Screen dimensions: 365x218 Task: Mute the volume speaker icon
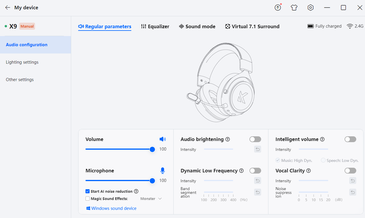[163, 139]
